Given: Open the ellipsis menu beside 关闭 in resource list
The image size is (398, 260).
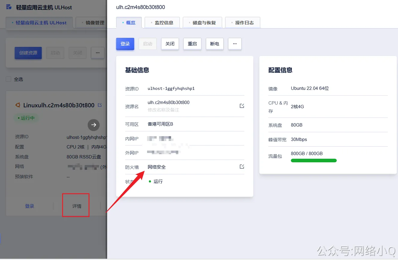Looking at the screenshot, I should point(97,53).
